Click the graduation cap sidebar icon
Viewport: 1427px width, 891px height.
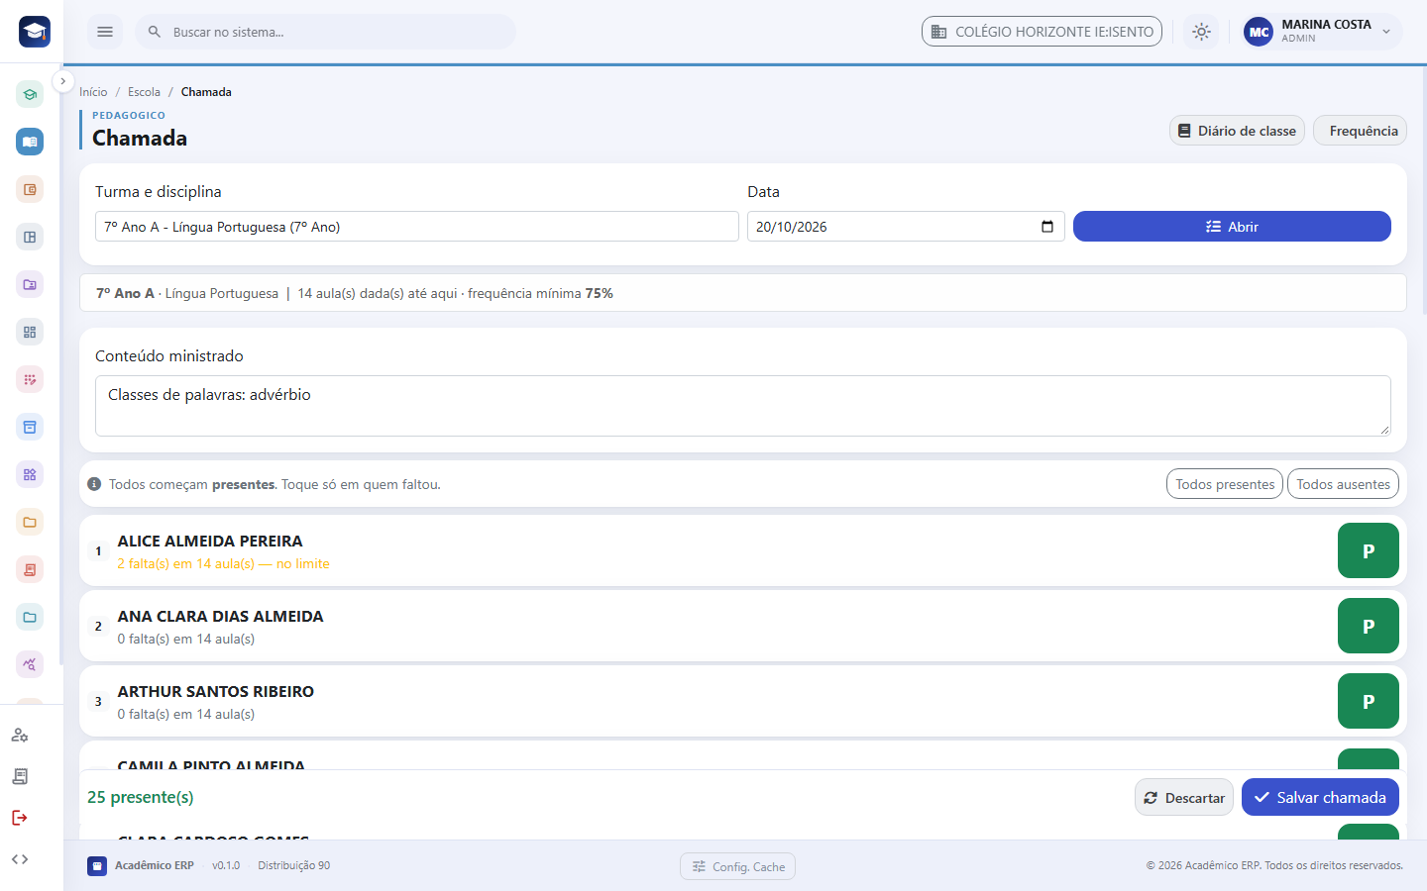click(30, 95)
